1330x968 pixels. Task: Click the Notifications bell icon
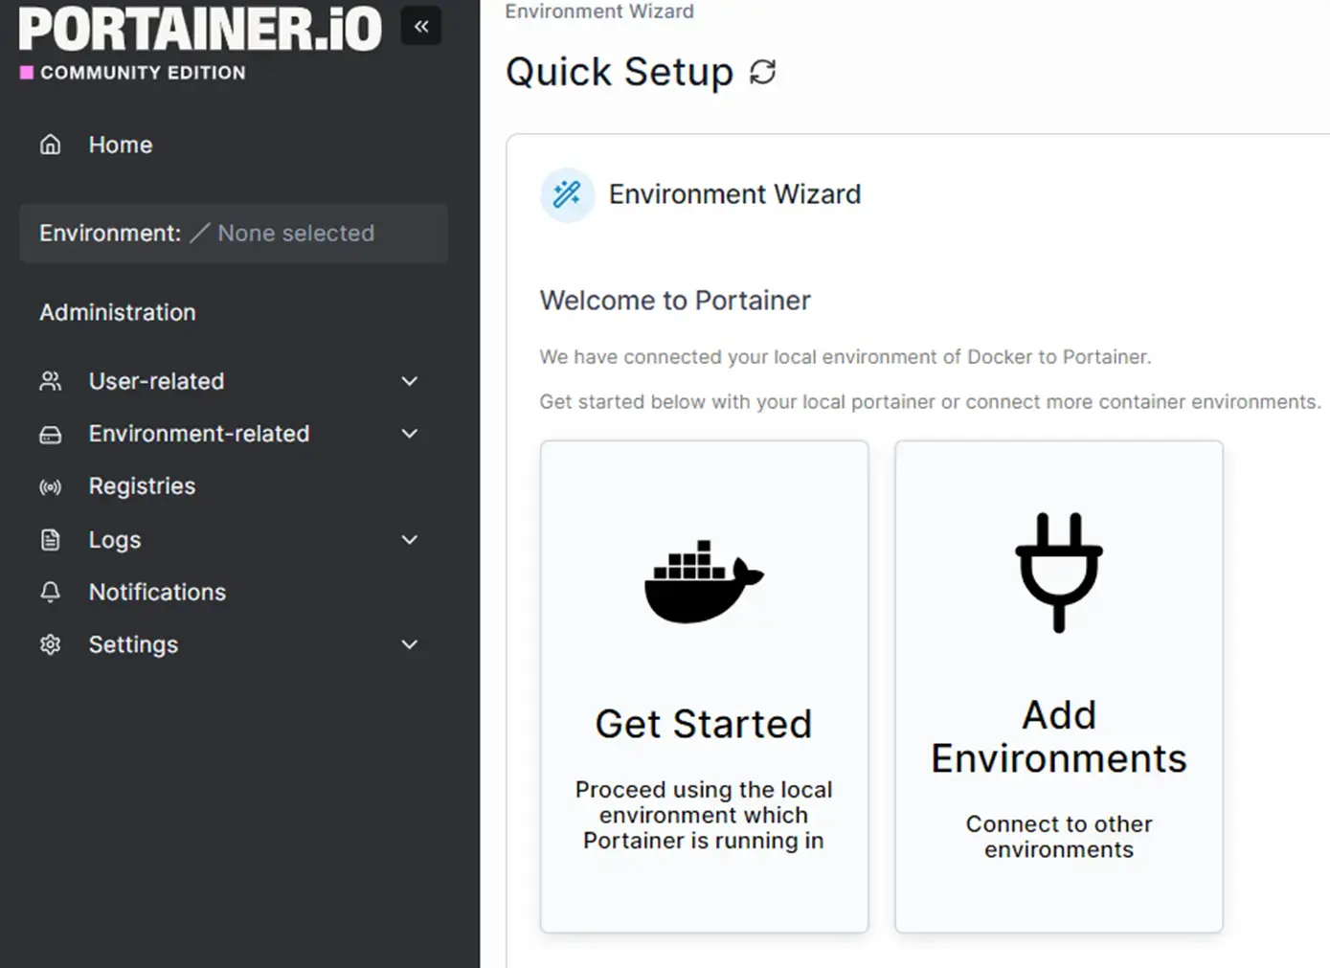click(x=51, y=593)
